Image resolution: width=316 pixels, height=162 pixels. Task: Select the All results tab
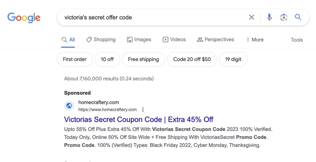68,40
